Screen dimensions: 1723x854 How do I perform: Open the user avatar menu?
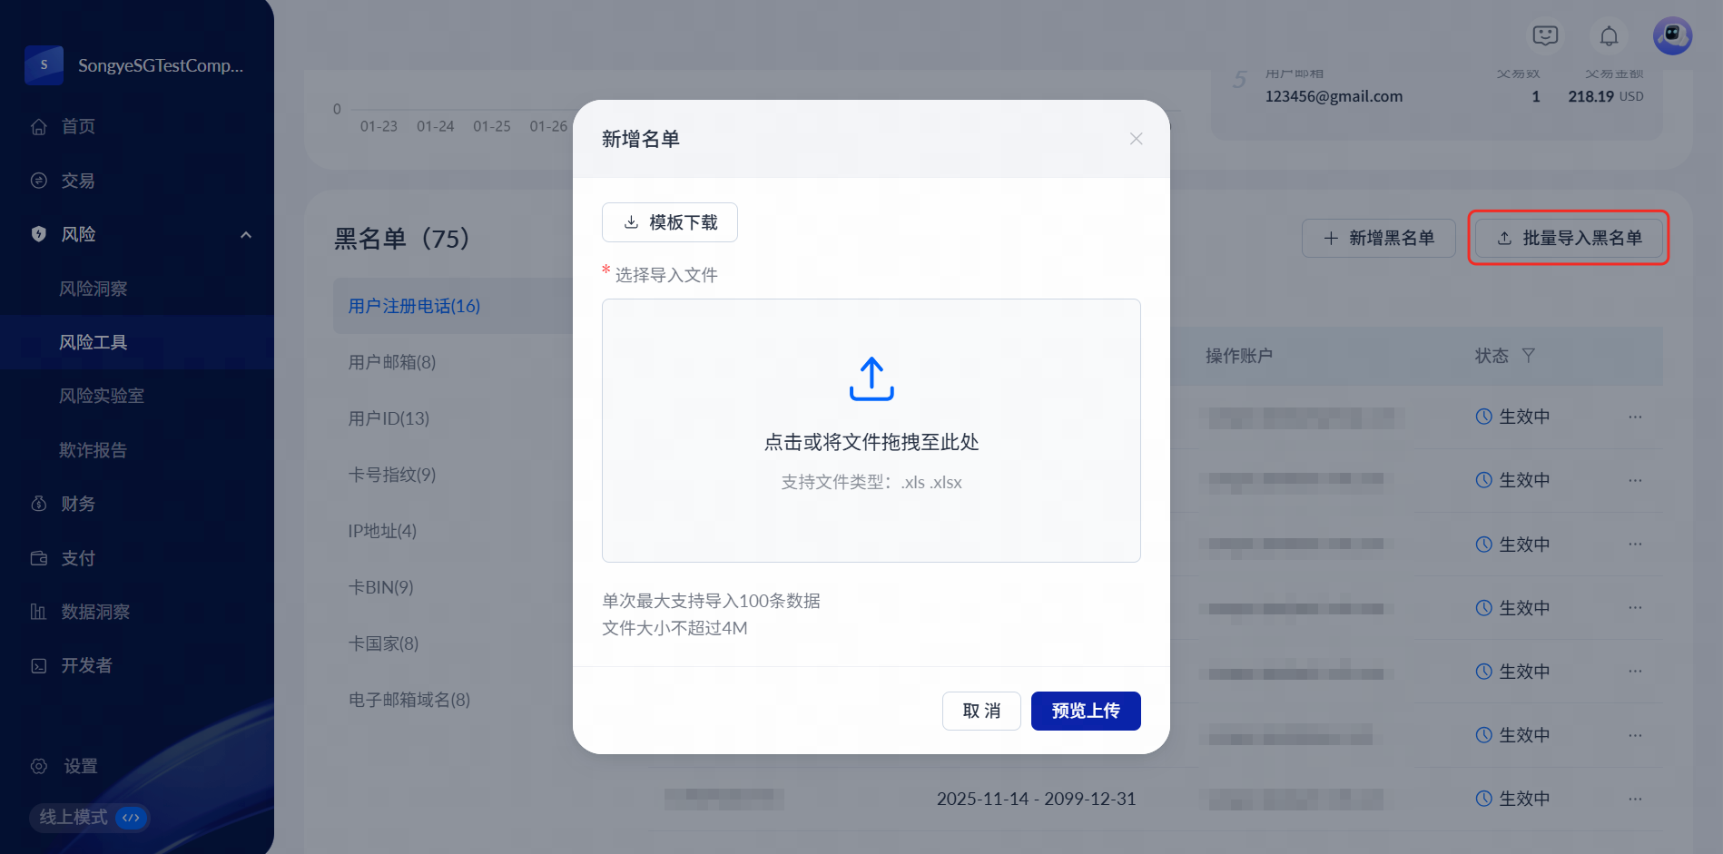click(1672, 36)
